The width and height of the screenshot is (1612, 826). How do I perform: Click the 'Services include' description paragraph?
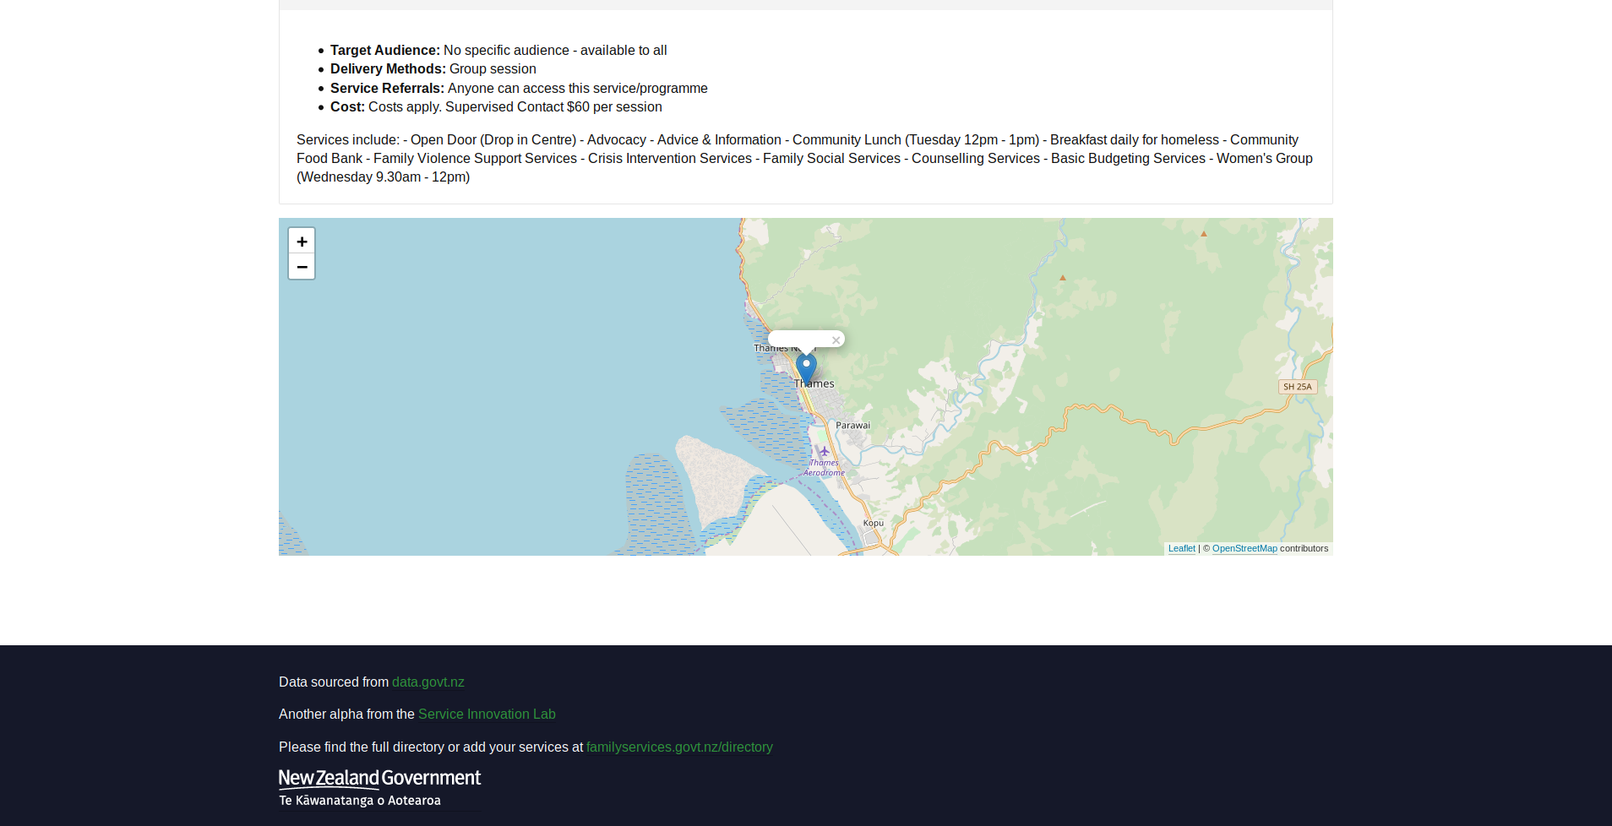(x=805, y=158)
